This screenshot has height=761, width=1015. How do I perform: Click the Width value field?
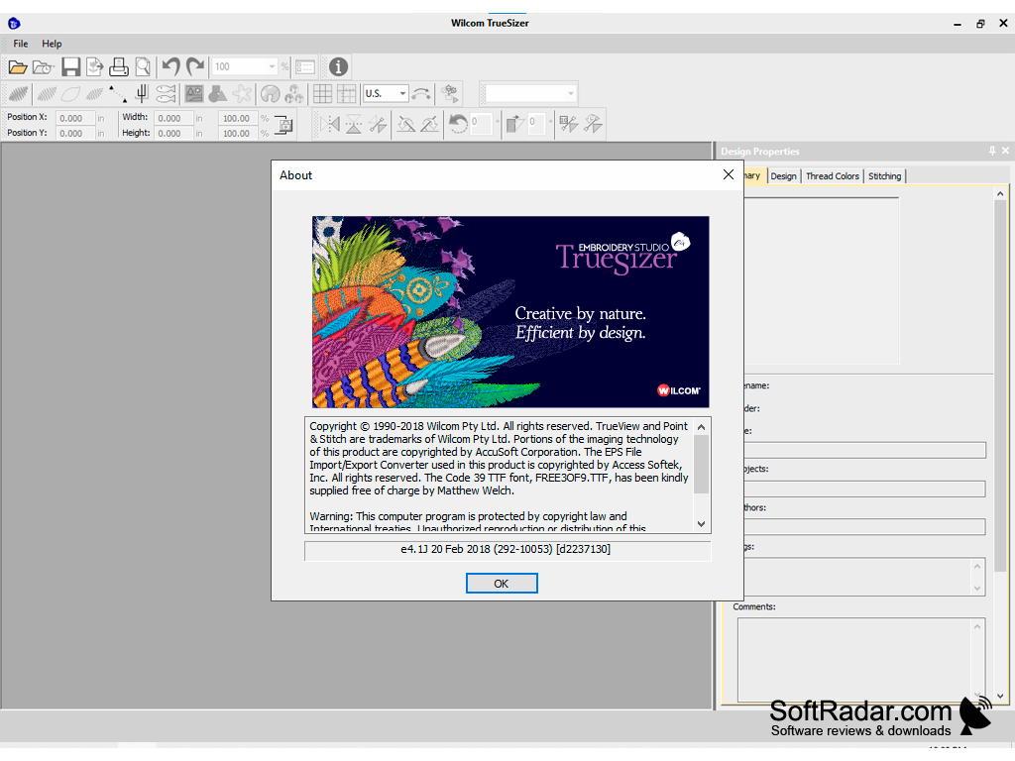coord(173,118)
